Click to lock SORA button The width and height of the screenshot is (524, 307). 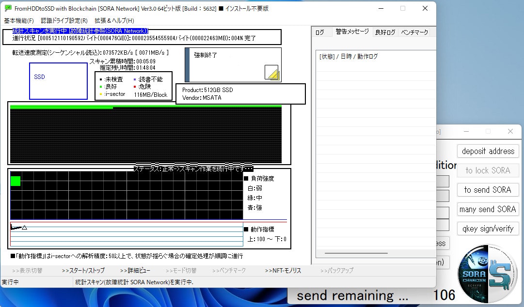click(488, 170)
